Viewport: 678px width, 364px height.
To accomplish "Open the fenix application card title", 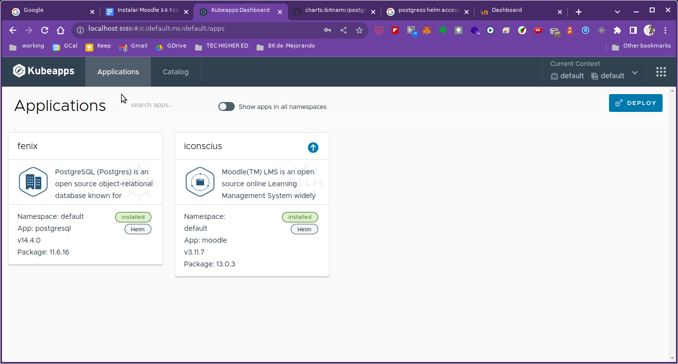I will pyautogui.click(x=27, y=146).
